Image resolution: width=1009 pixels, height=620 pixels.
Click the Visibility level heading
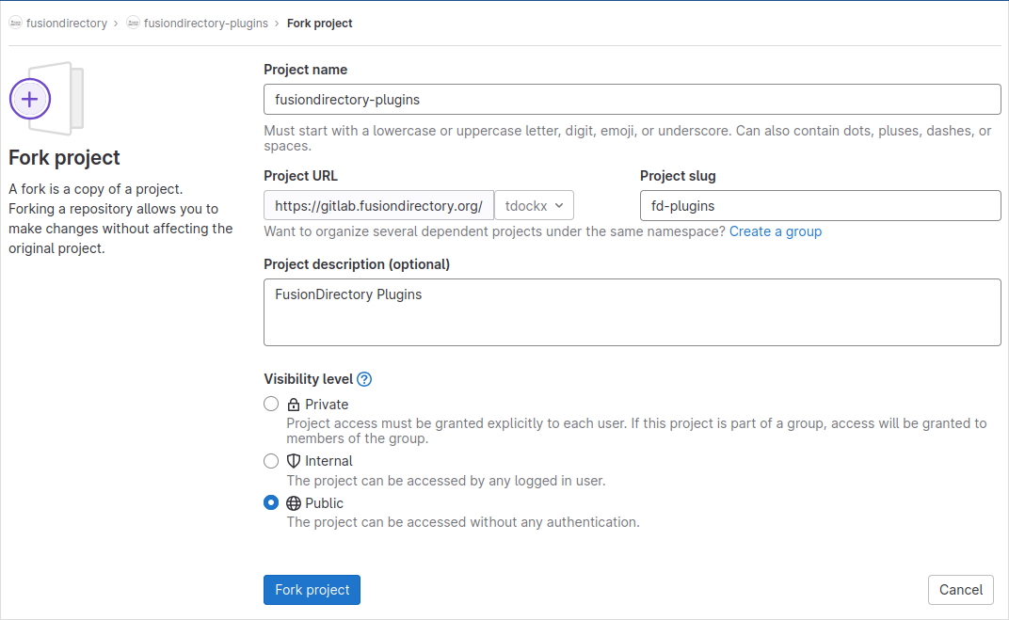point(308,379)
